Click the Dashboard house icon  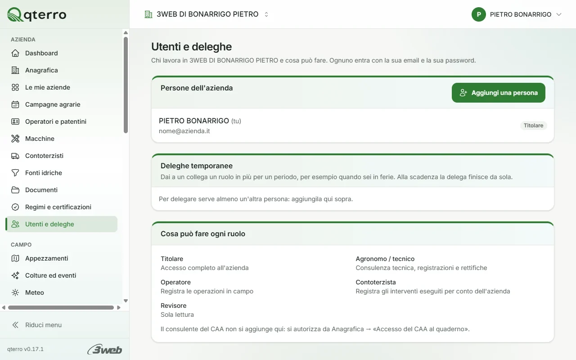click(15, 53)
